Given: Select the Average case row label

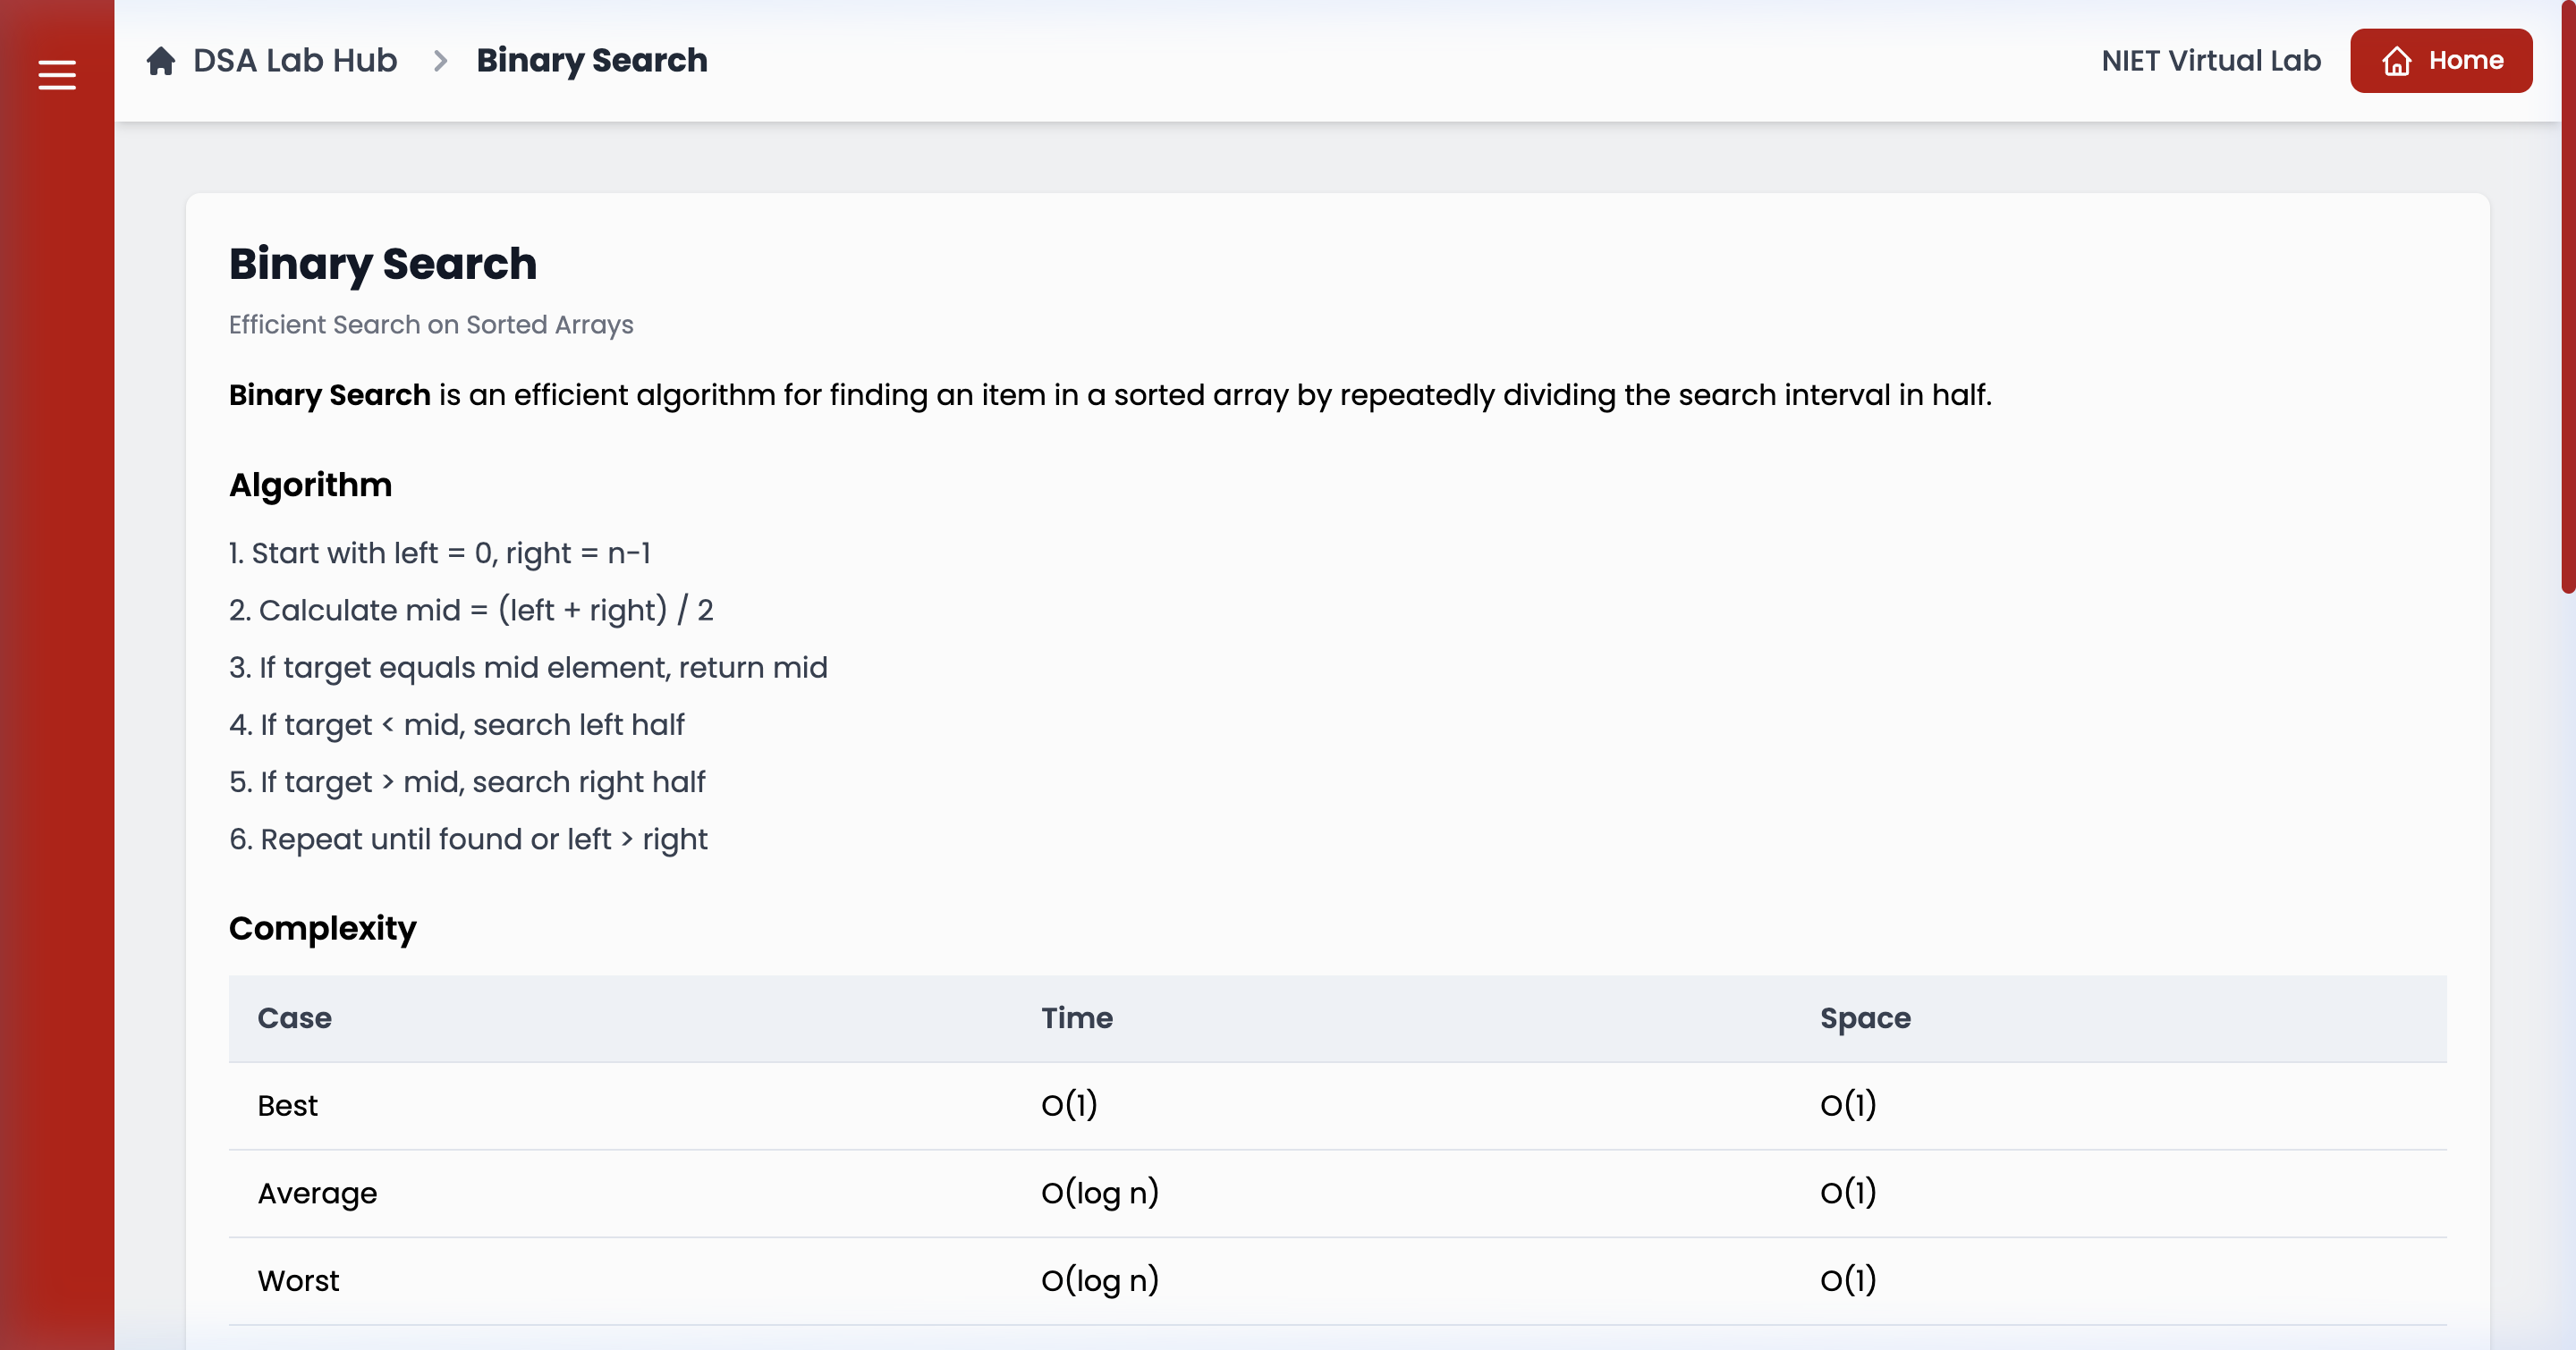Looking at the screenshot, I should 317,1194.
